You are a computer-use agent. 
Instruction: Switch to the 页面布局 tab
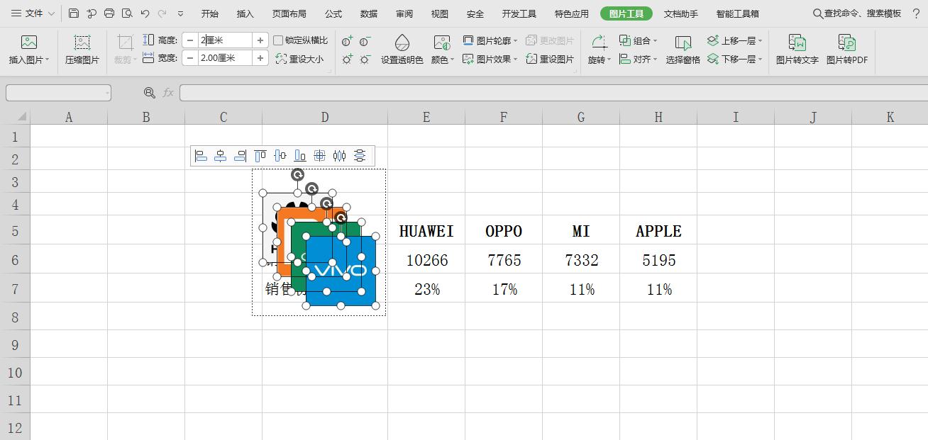(x=289, y=13)
